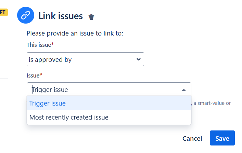Choose 'Most recently created issue' option
This screenshot has width=242, height=153.
point(69,117)
